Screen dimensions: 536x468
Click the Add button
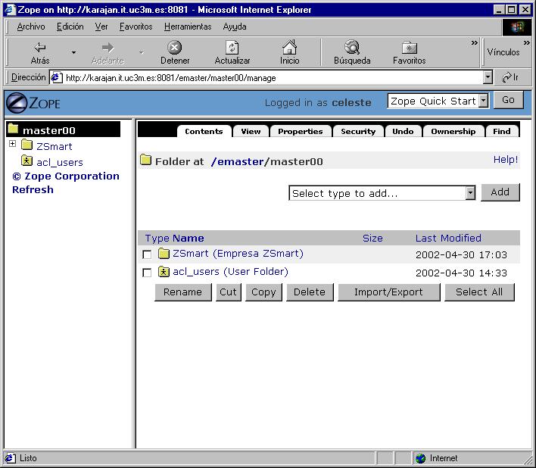[x=500, y=192]
